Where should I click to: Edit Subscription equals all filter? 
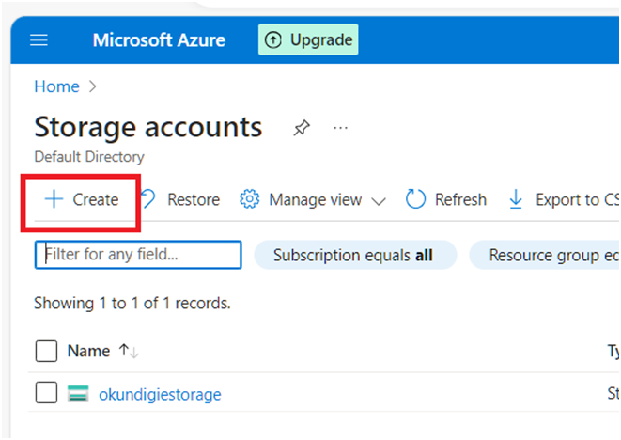coord(355,255)
